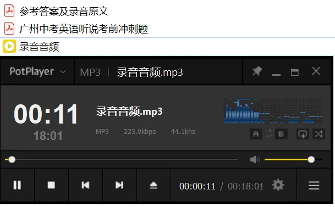Open the PotPlayer main menu dropdown

click(x=38, y=71)
